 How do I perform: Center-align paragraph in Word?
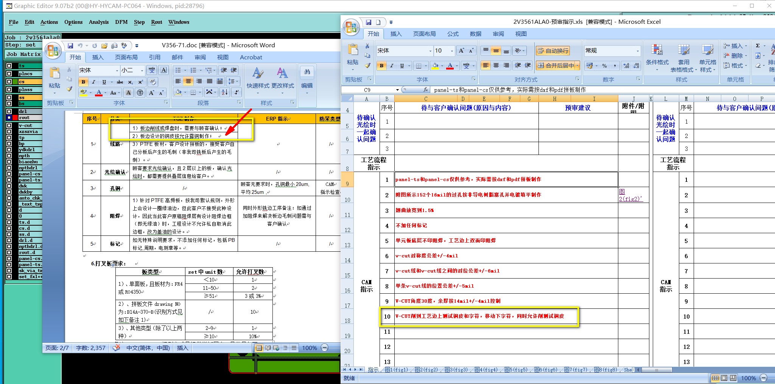pyautogui.click(x=188, y=81)
